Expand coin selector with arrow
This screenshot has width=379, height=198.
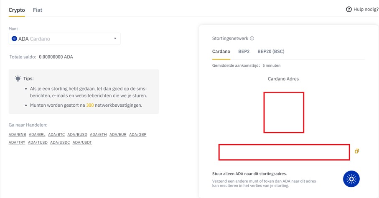click(x=115, y=39)
